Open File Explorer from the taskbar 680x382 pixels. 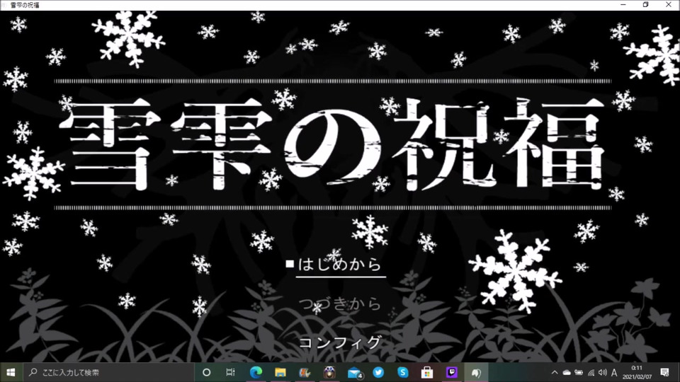pyautogui.click(x=280, y=373)
